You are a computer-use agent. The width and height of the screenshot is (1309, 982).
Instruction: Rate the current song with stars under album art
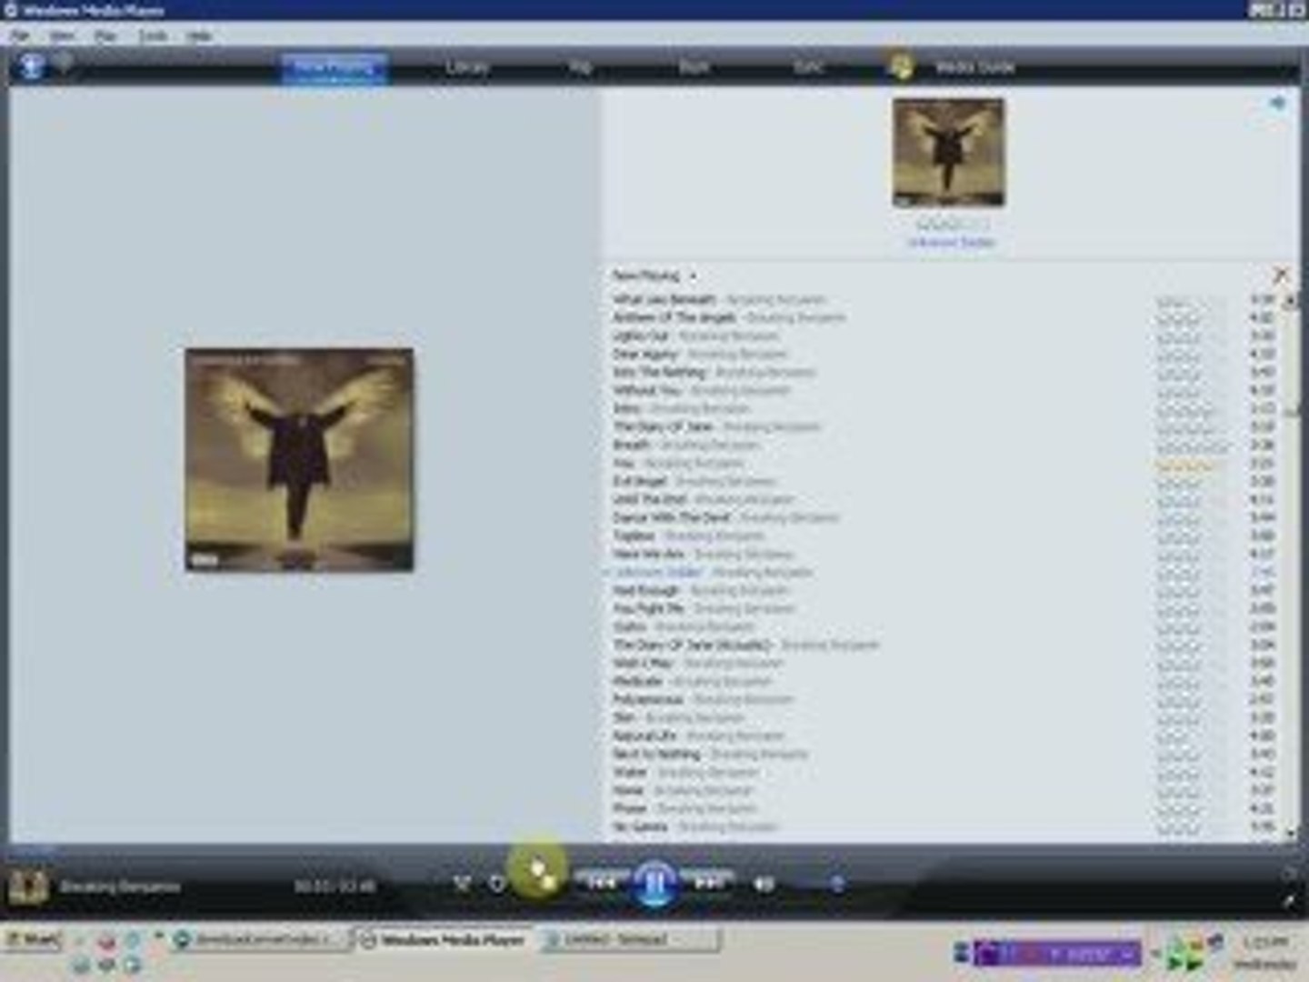(951, 224)
